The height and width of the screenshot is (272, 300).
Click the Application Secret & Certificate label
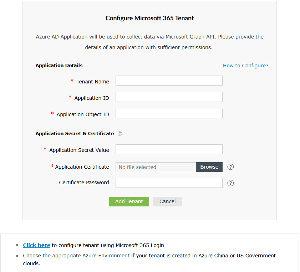coord(74,134)
